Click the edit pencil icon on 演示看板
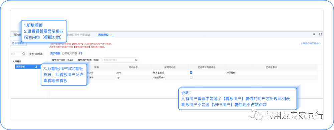This screenshot has width=334, height=130. [36, 67]
